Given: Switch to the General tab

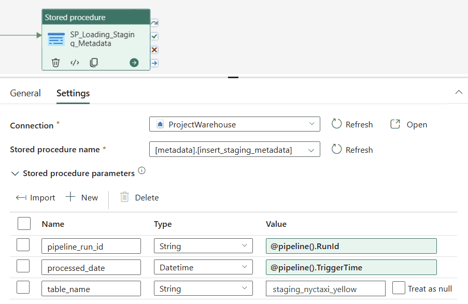Looking at the screenshot, I should 25,93.
